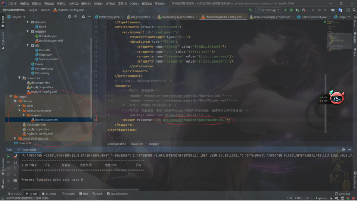Click the code minimap preview
The width and height of the screenshot is (358, 201).
pyautogui.click(x=339, y=36)
